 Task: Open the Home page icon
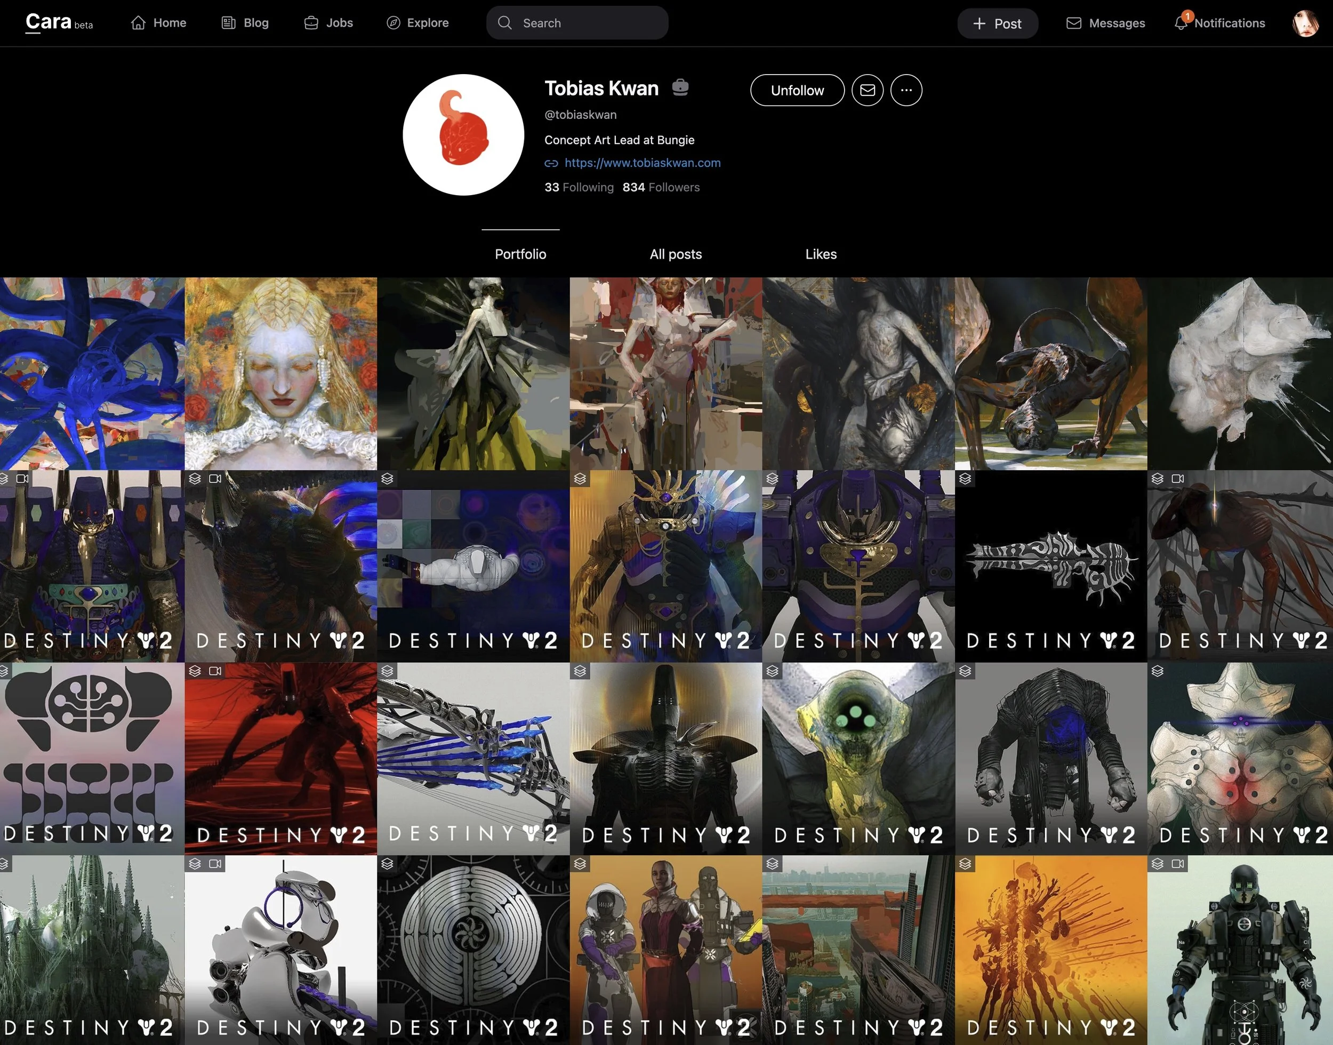tap(138, 22)
